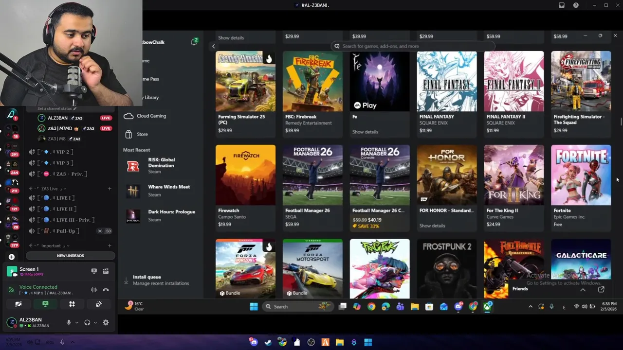Open Discord server with 264 badge
623x350 pixels.
coord(11,168)
